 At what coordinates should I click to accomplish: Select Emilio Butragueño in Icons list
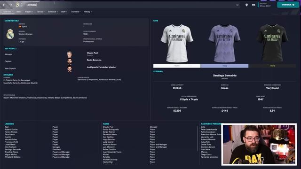pos(111,130)
